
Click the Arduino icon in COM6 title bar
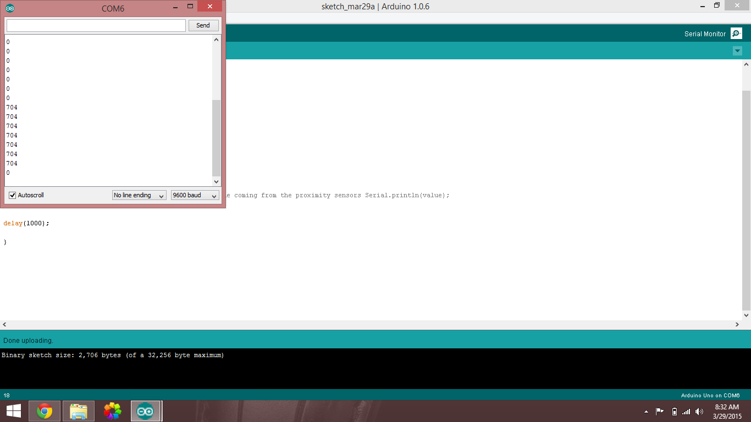pyautogui.click(x=10, y=8)
